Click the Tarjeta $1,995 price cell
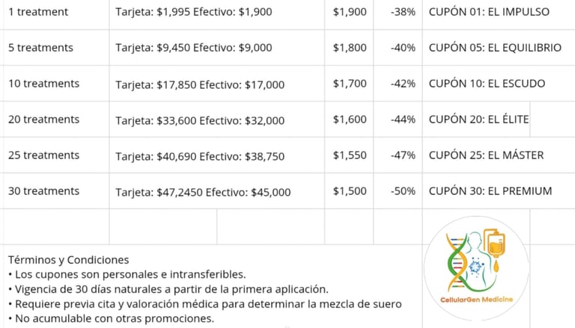The image size is (575, 328). [x=194, y=12]
